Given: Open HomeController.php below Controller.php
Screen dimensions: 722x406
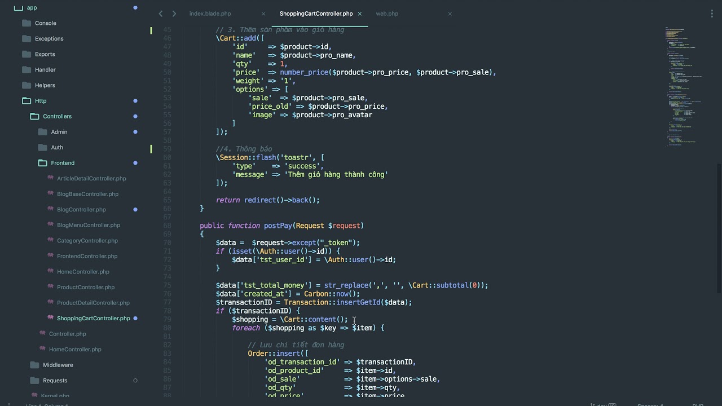Looking at the screenshot, I should 75,349.
